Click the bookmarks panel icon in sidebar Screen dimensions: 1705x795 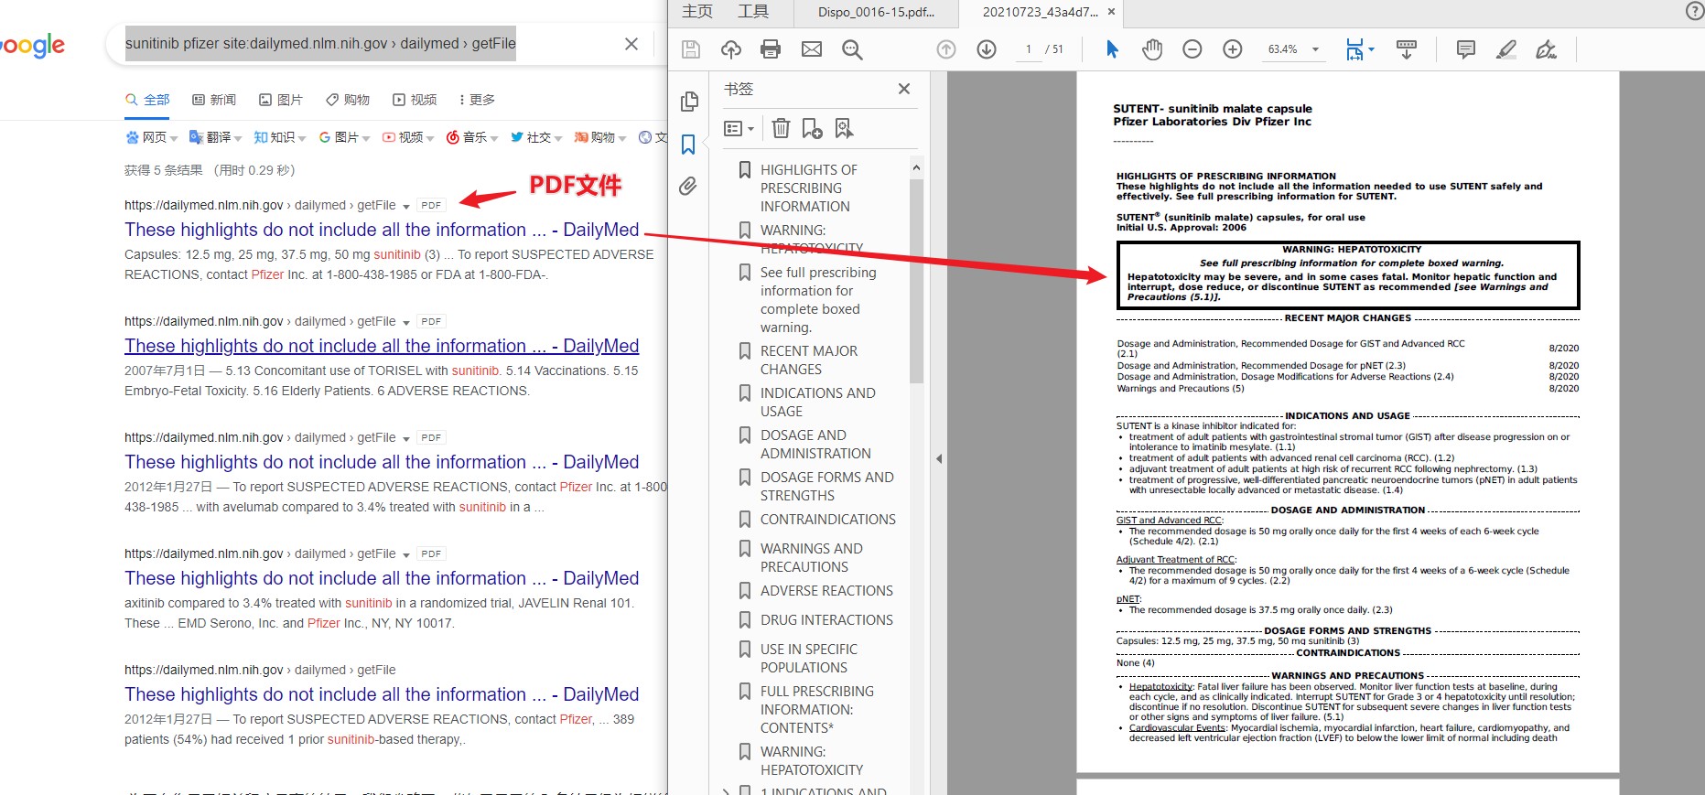click(688, 145)
